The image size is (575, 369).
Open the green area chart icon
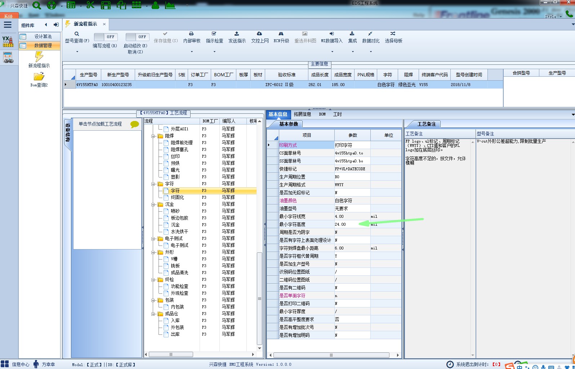170,5
